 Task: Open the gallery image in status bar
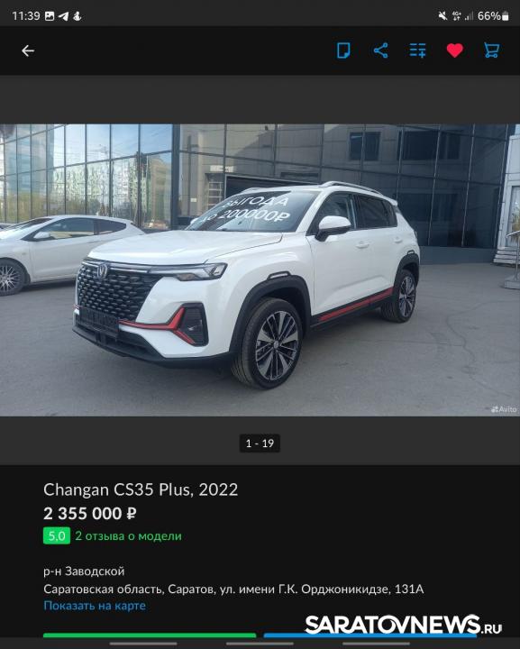pos(50,16)
